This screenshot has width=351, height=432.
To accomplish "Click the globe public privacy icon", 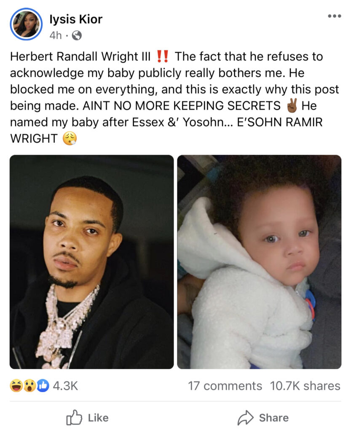I will [77, 35].
